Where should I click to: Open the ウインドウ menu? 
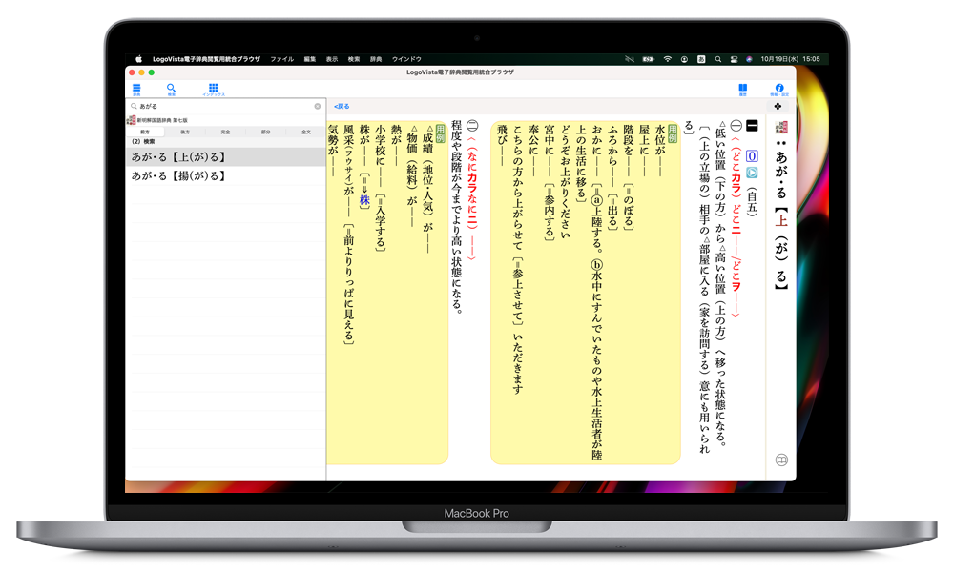tap(406, 59)
